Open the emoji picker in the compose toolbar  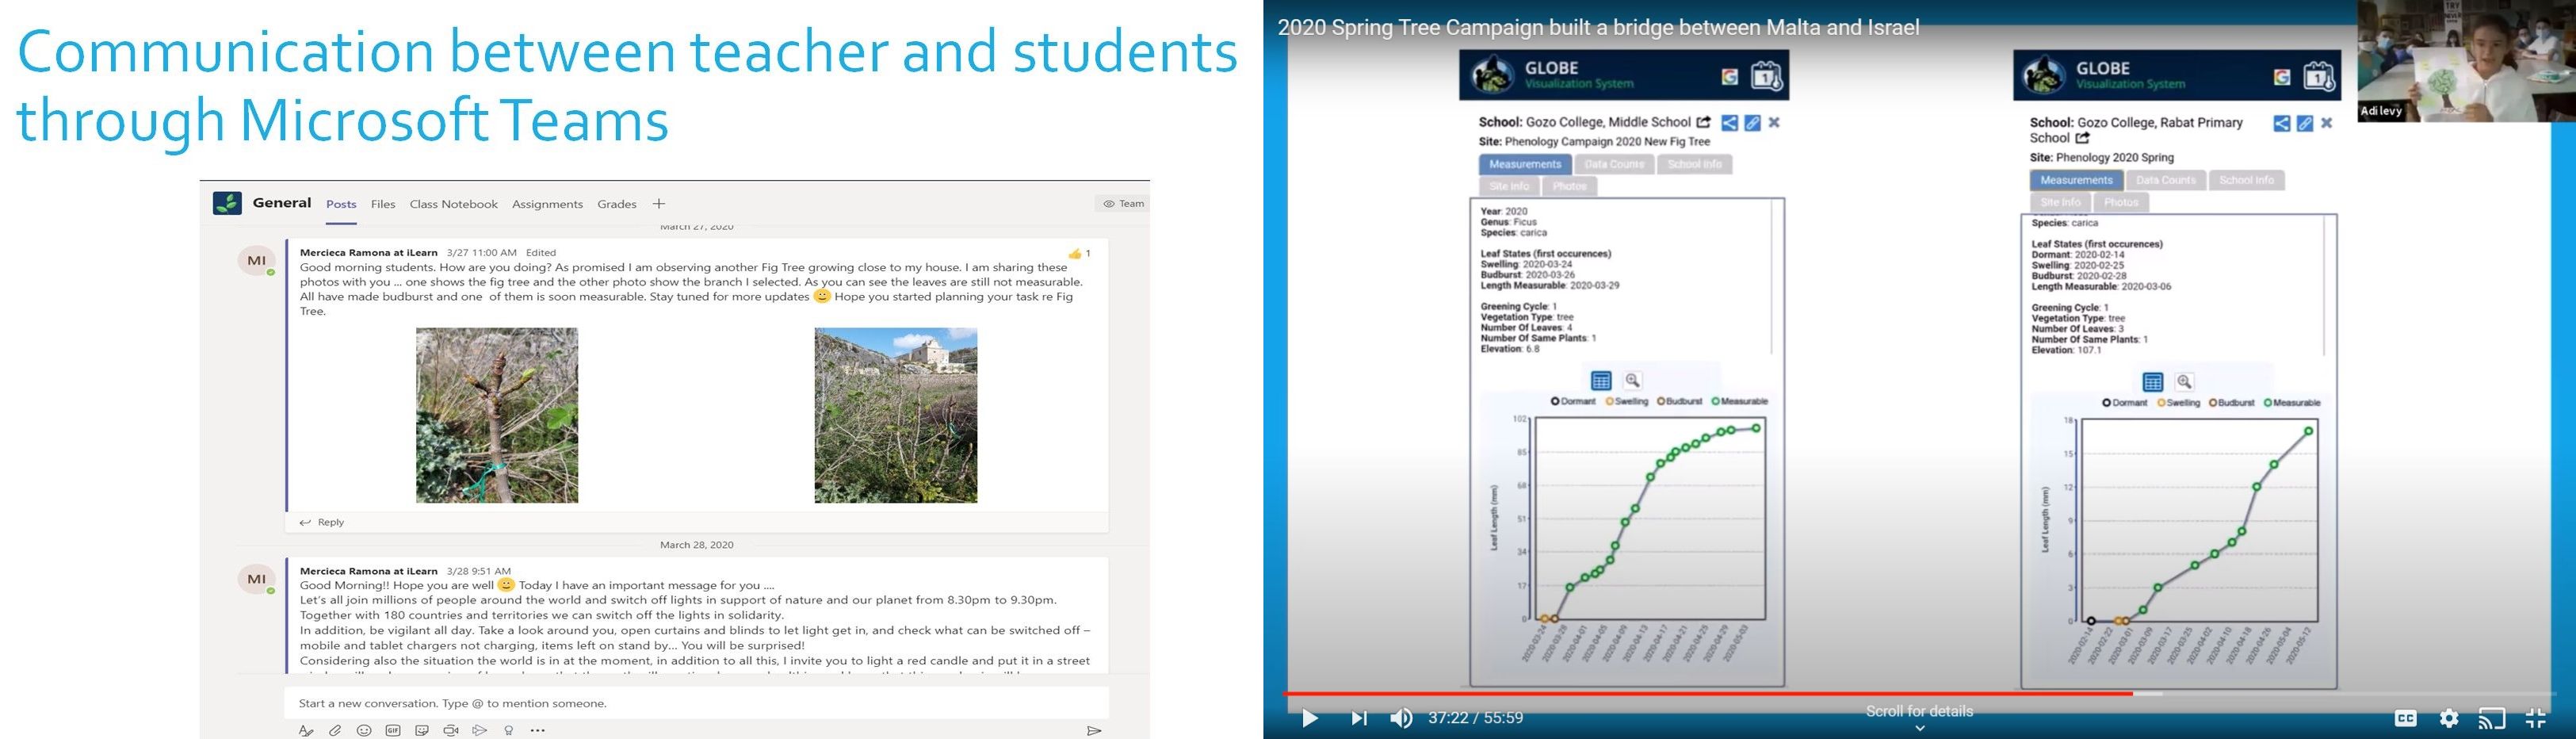364,731
